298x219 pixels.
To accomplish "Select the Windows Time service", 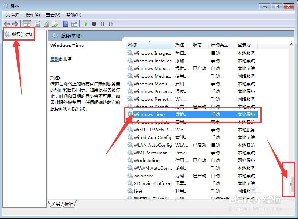I will coord(192,115).
